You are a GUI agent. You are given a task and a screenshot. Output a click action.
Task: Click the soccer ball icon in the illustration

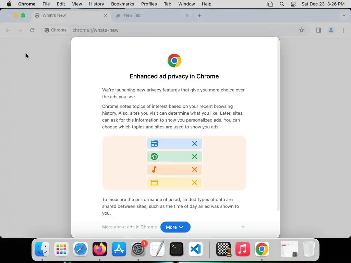154,156
